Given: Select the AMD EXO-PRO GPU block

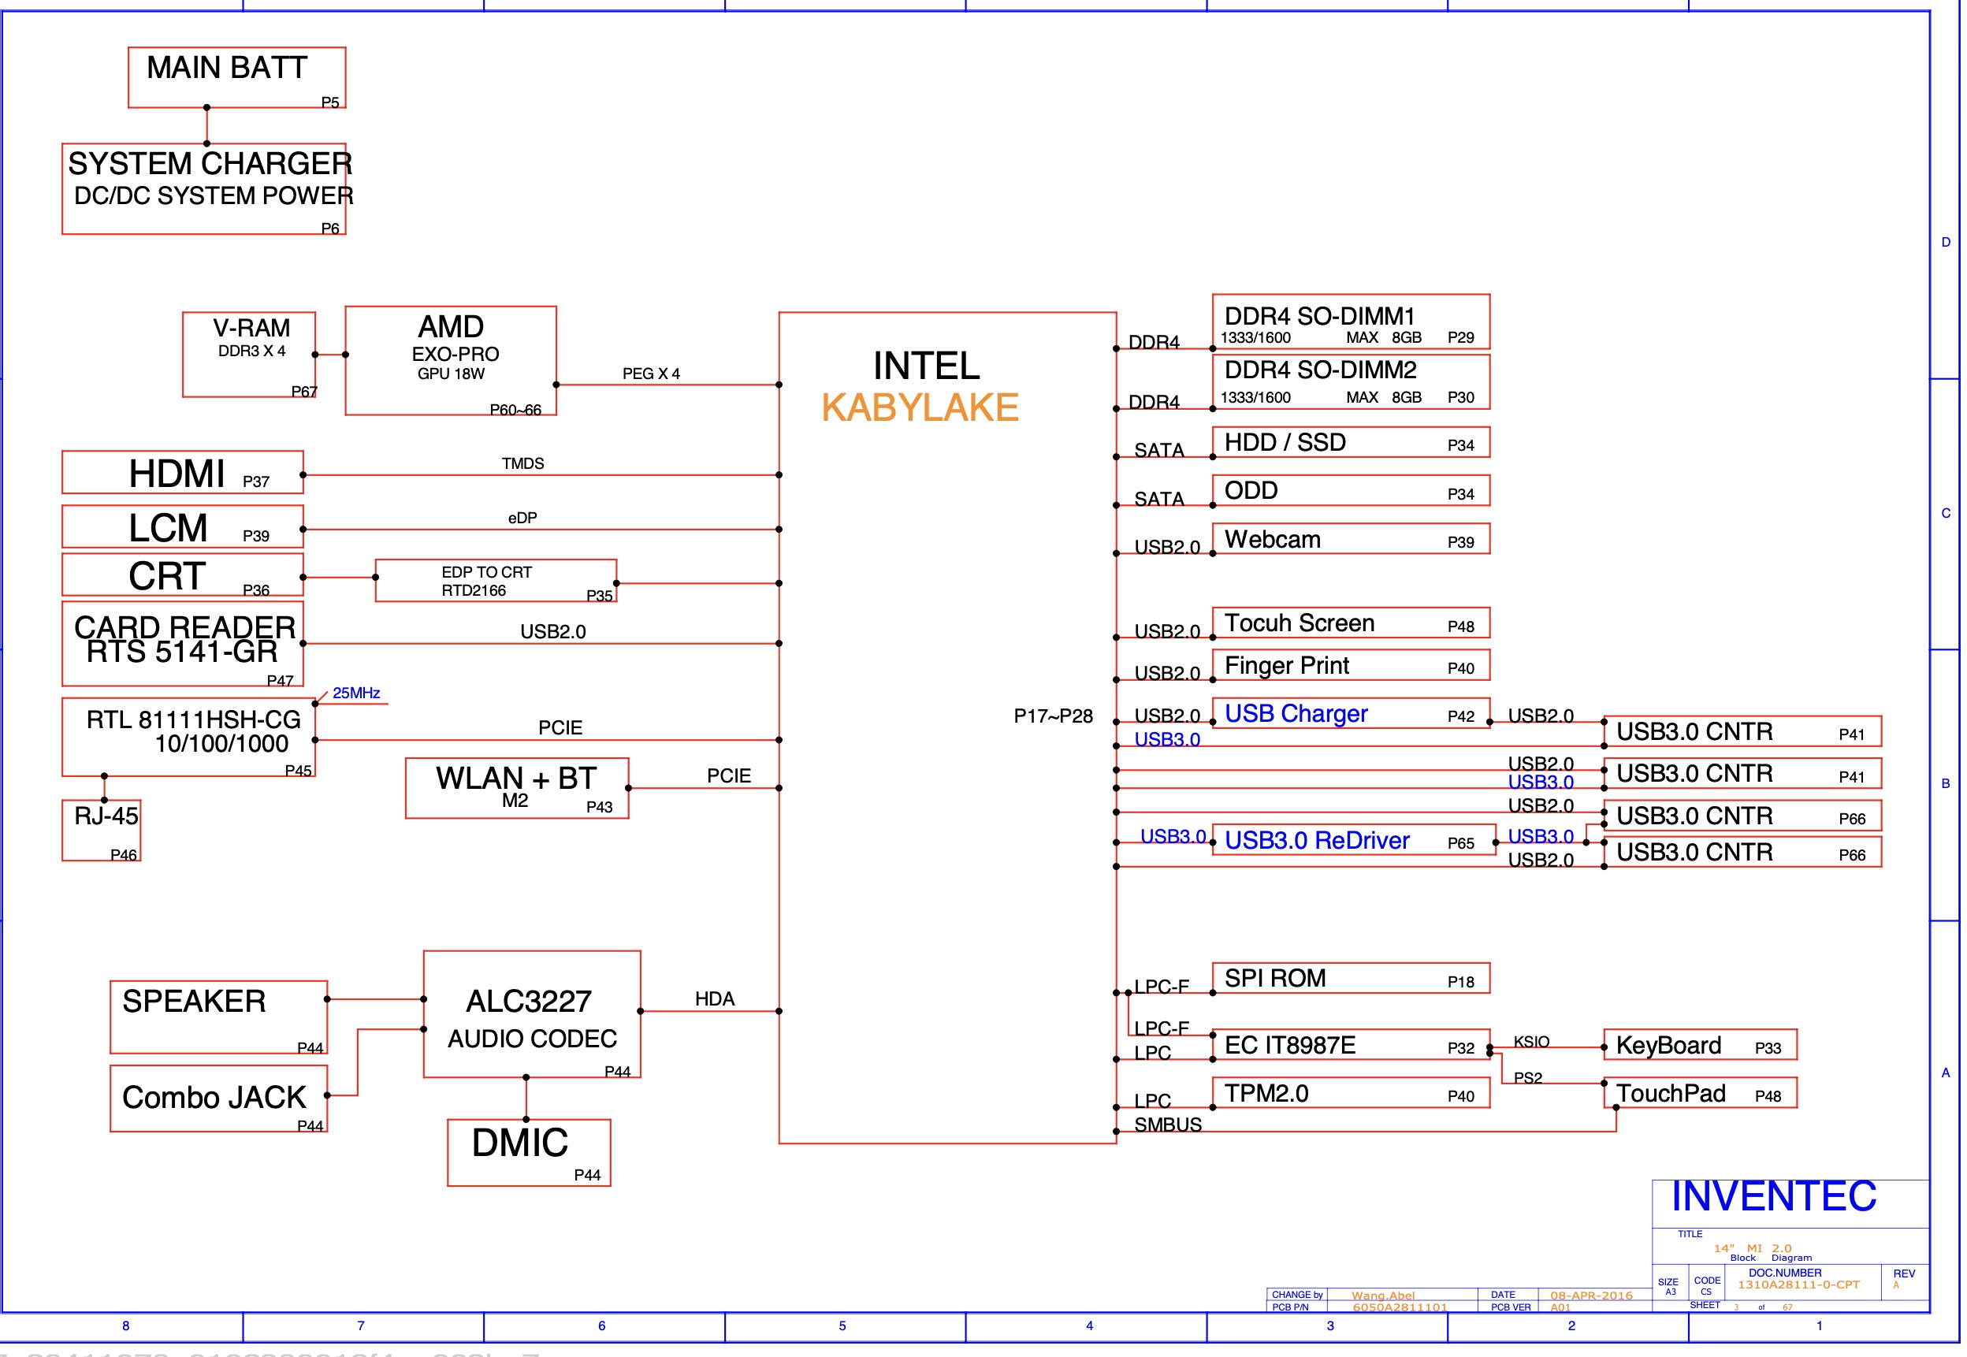Looking at the screenshot, I should [x=451, y=360].
